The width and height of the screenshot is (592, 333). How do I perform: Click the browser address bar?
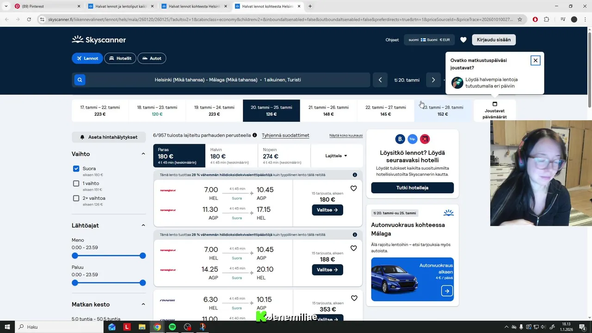coord(280,19)
